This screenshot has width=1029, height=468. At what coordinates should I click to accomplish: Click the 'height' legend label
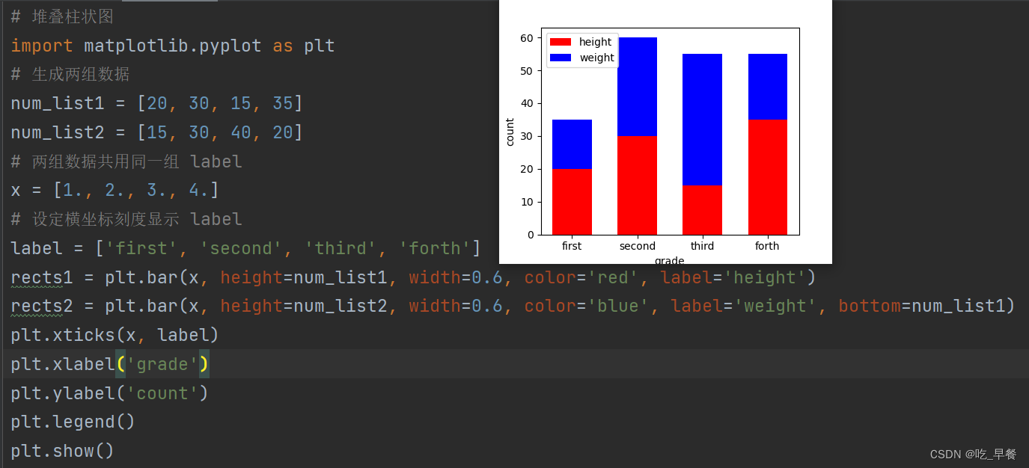point(595,42)
